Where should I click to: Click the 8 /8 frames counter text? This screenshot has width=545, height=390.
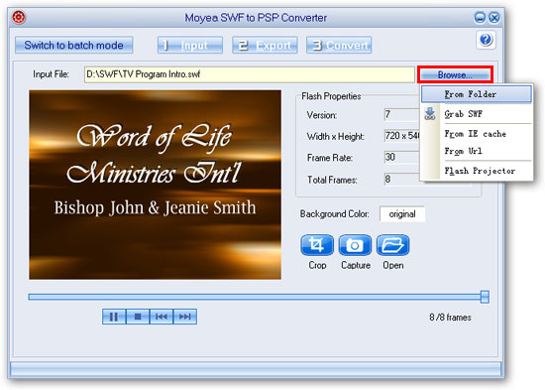click(x=450, y=318)
